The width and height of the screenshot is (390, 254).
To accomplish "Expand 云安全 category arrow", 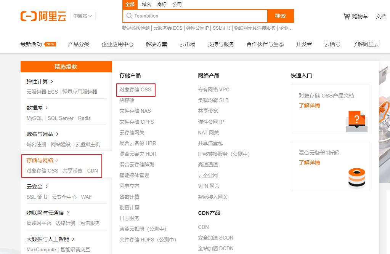I will pyautogui.click(x=47, y=187).
